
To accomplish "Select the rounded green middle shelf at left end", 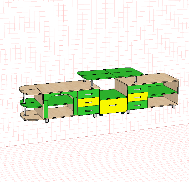I will coord(31,103).
